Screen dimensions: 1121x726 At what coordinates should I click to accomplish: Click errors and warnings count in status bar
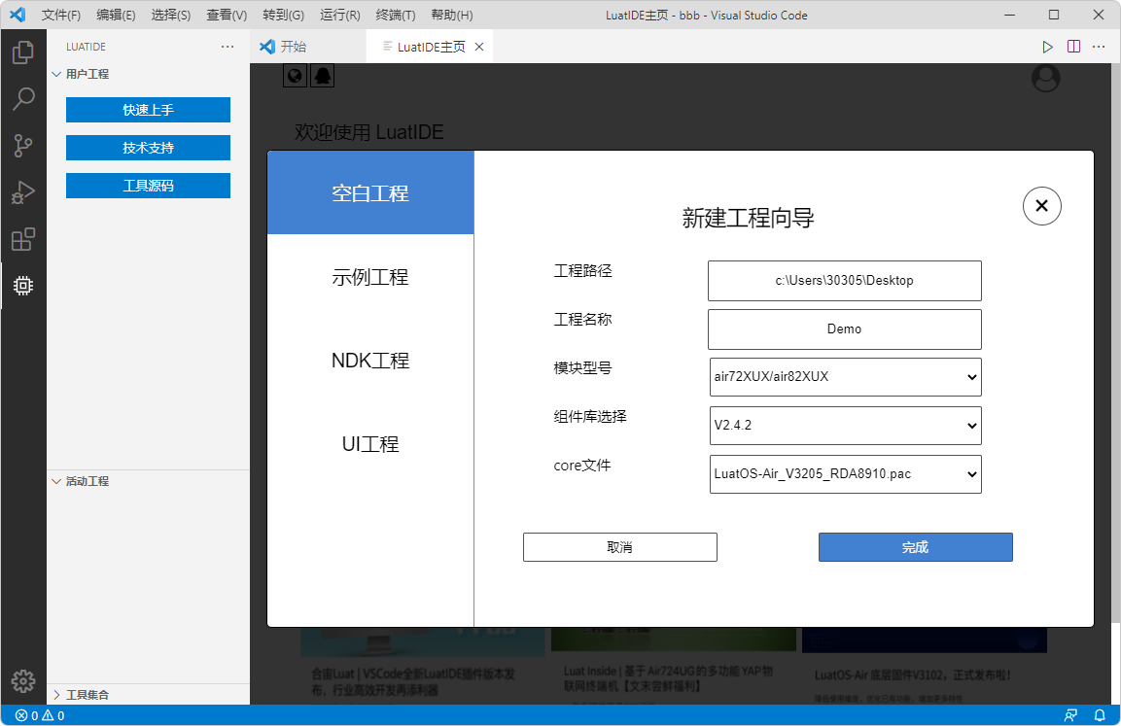coord(40,715)
